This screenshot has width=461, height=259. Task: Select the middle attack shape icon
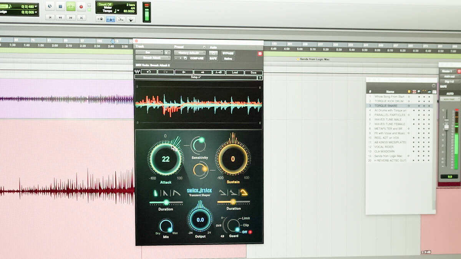(x=166, y=193)
